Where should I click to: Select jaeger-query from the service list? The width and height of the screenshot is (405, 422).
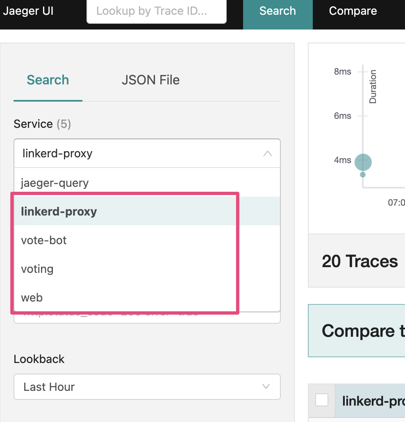pyautogui.click(x=147, y=183)
